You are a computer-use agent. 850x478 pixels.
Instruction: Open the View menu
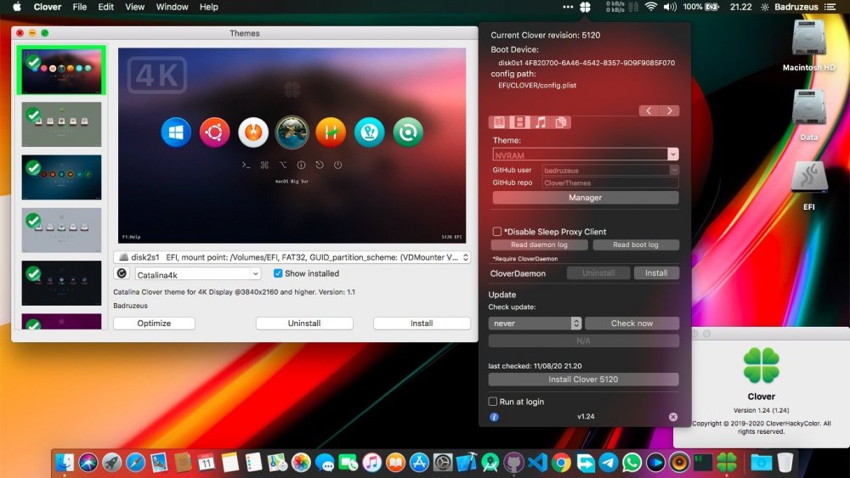(x=134, y=7)
